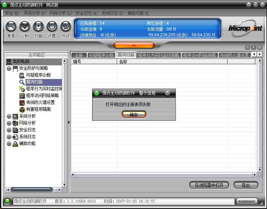Open 程序行为实时监控策略 tree entry
The image size is (267, 209).
pos(44,89)
